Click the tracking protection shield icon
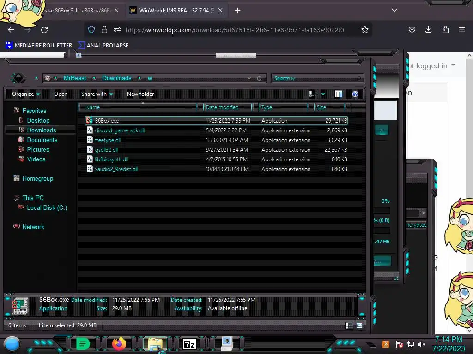 pyautogui.click(x=91, y=29)
